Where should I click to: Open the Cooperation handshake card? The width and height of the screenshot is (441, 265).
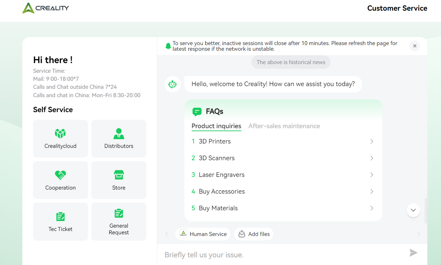(x=60, y=180)
